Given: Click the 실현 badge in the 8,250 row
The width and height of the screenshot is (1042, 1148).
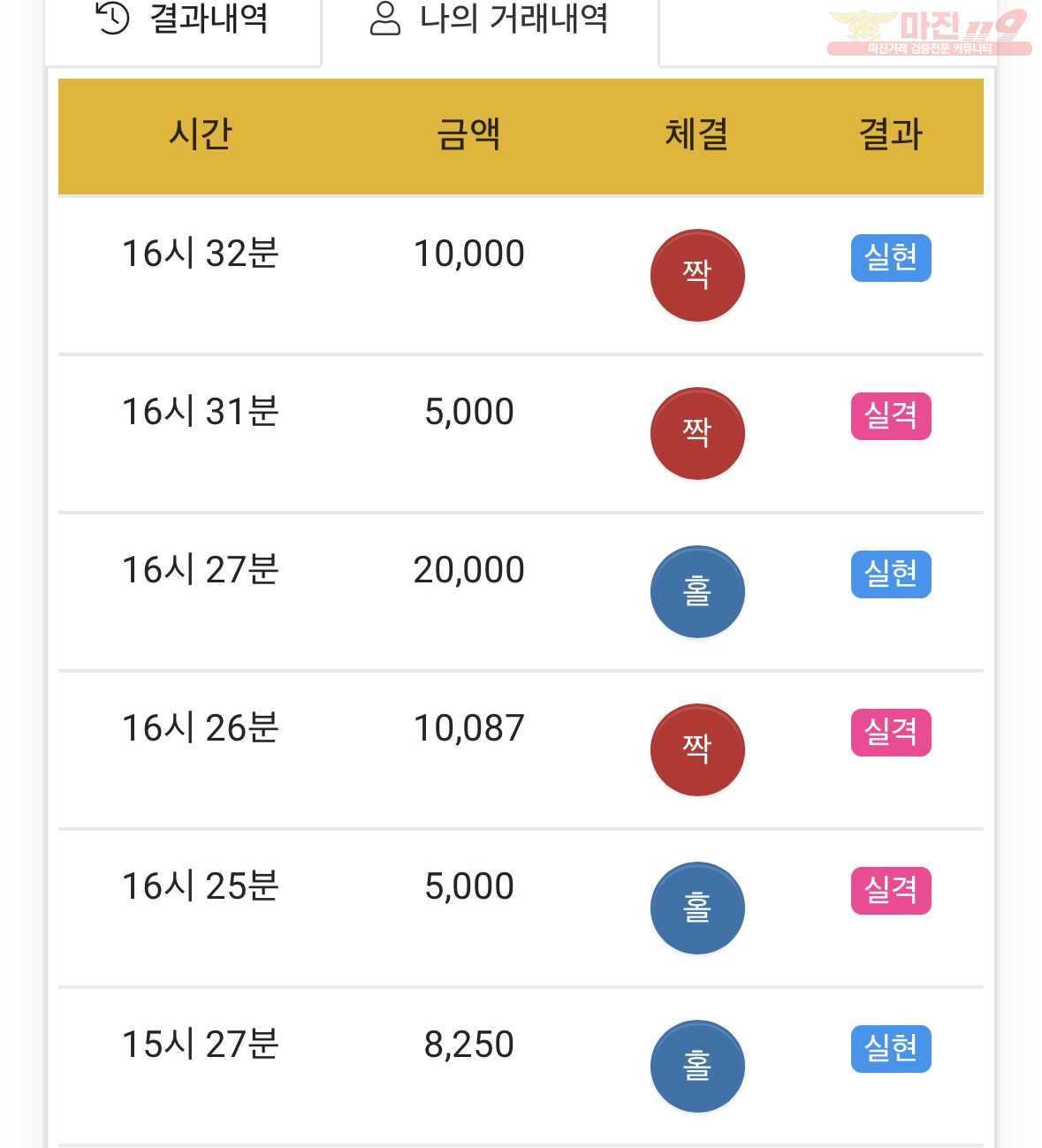Looking at the screenshot, I should coord(891,1049).
